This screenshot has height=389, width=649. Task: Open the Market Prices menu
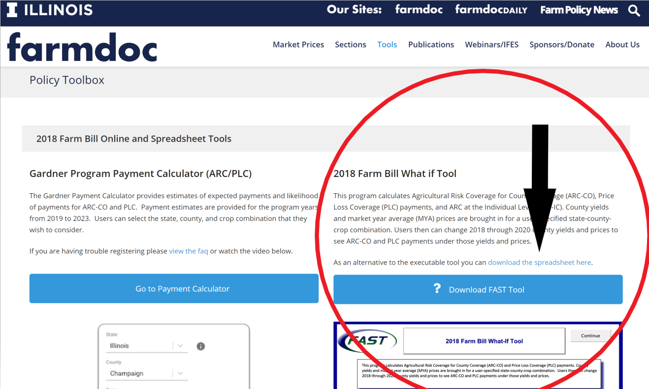pos(298,45)
